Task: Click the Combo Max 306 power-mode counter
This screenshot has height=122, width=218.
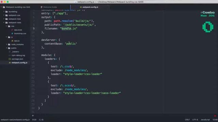Action: (x=207, y=14)
